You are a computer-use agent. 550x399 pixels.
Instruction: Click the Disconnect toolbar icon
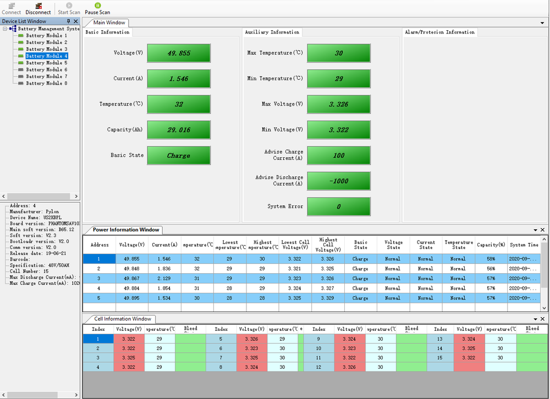pos(38,5)
